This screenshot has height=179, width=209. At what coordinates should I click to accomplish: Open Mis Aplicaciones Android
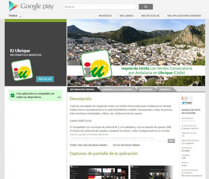point(184,16)
